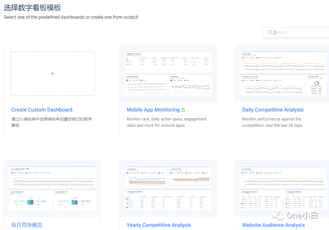Open the Yearly Competitive Analysis template
Viewport: 329px width, 230px height.
click(x=159, y=225)
